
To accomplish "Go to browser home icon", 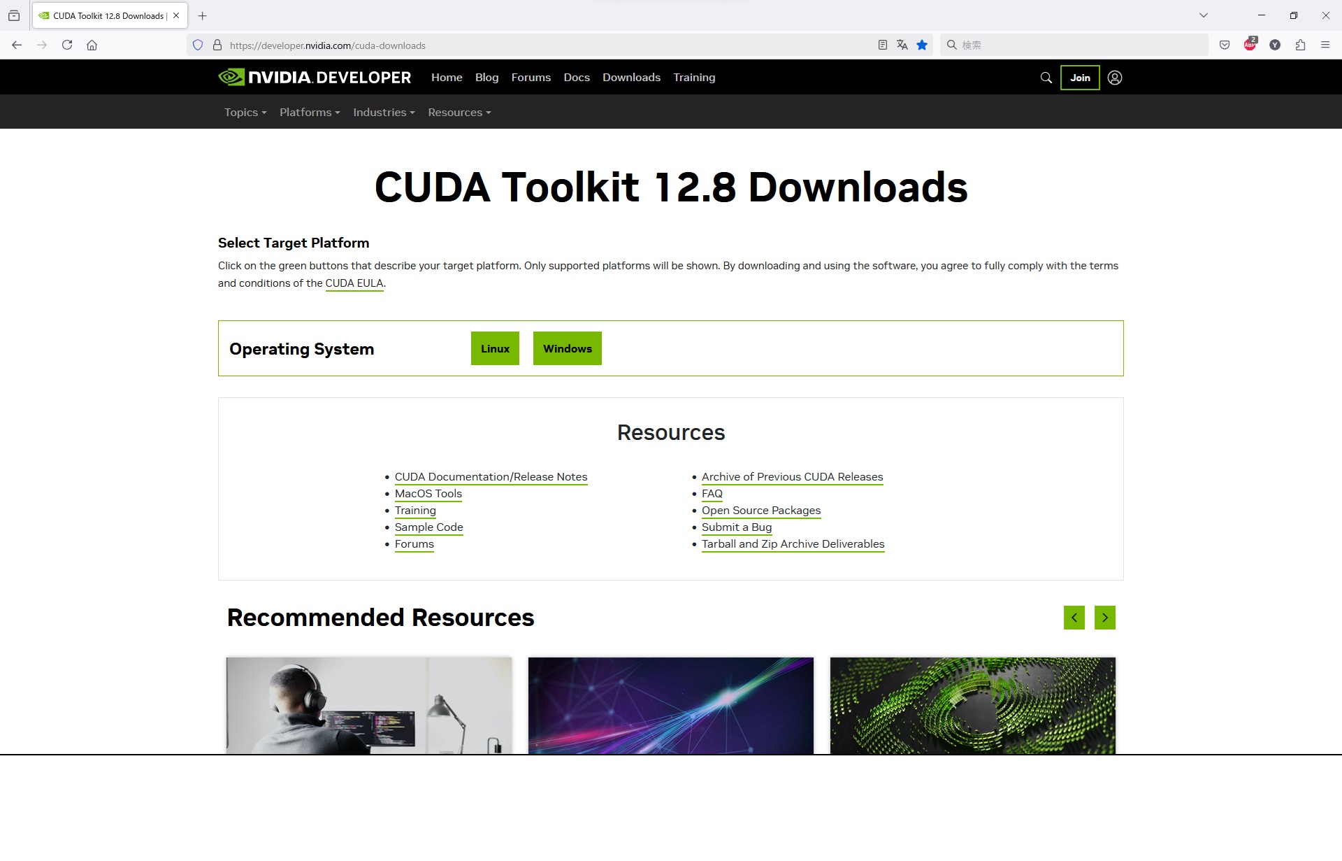I will click(x=92, y=45).
